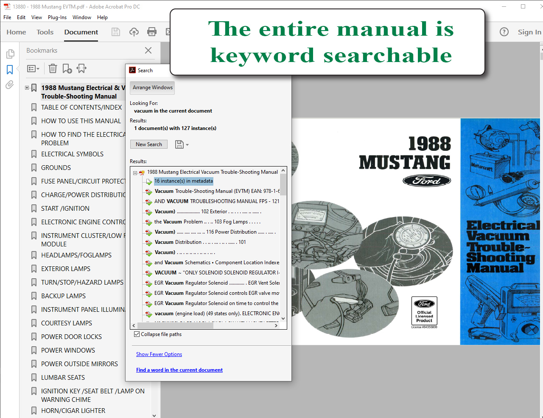Open EXTERIOR LAMPS bookmark
Viewport: 543px width, 418px height.
(66, 269)
